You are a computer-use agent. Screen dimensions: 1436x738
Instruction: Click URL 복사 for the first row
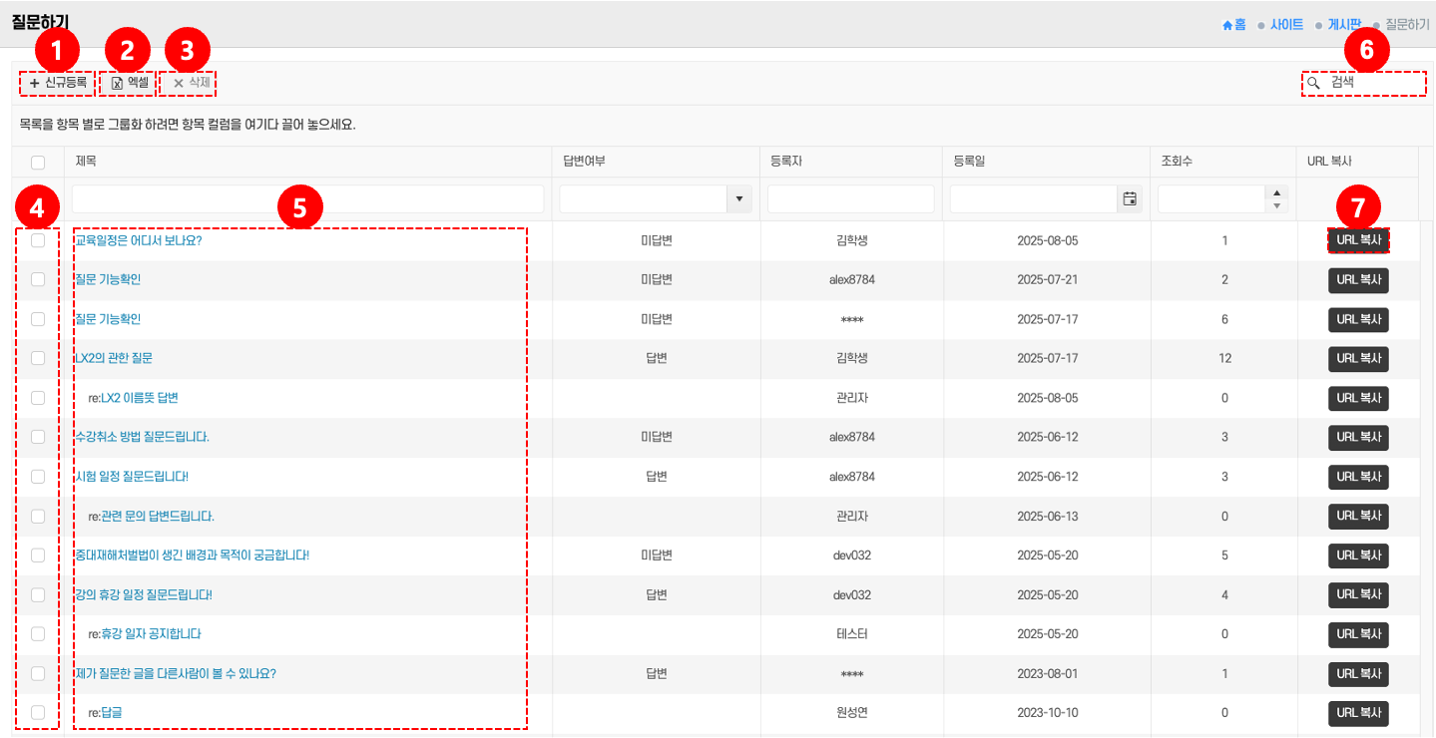click(x=1358, y=240)
